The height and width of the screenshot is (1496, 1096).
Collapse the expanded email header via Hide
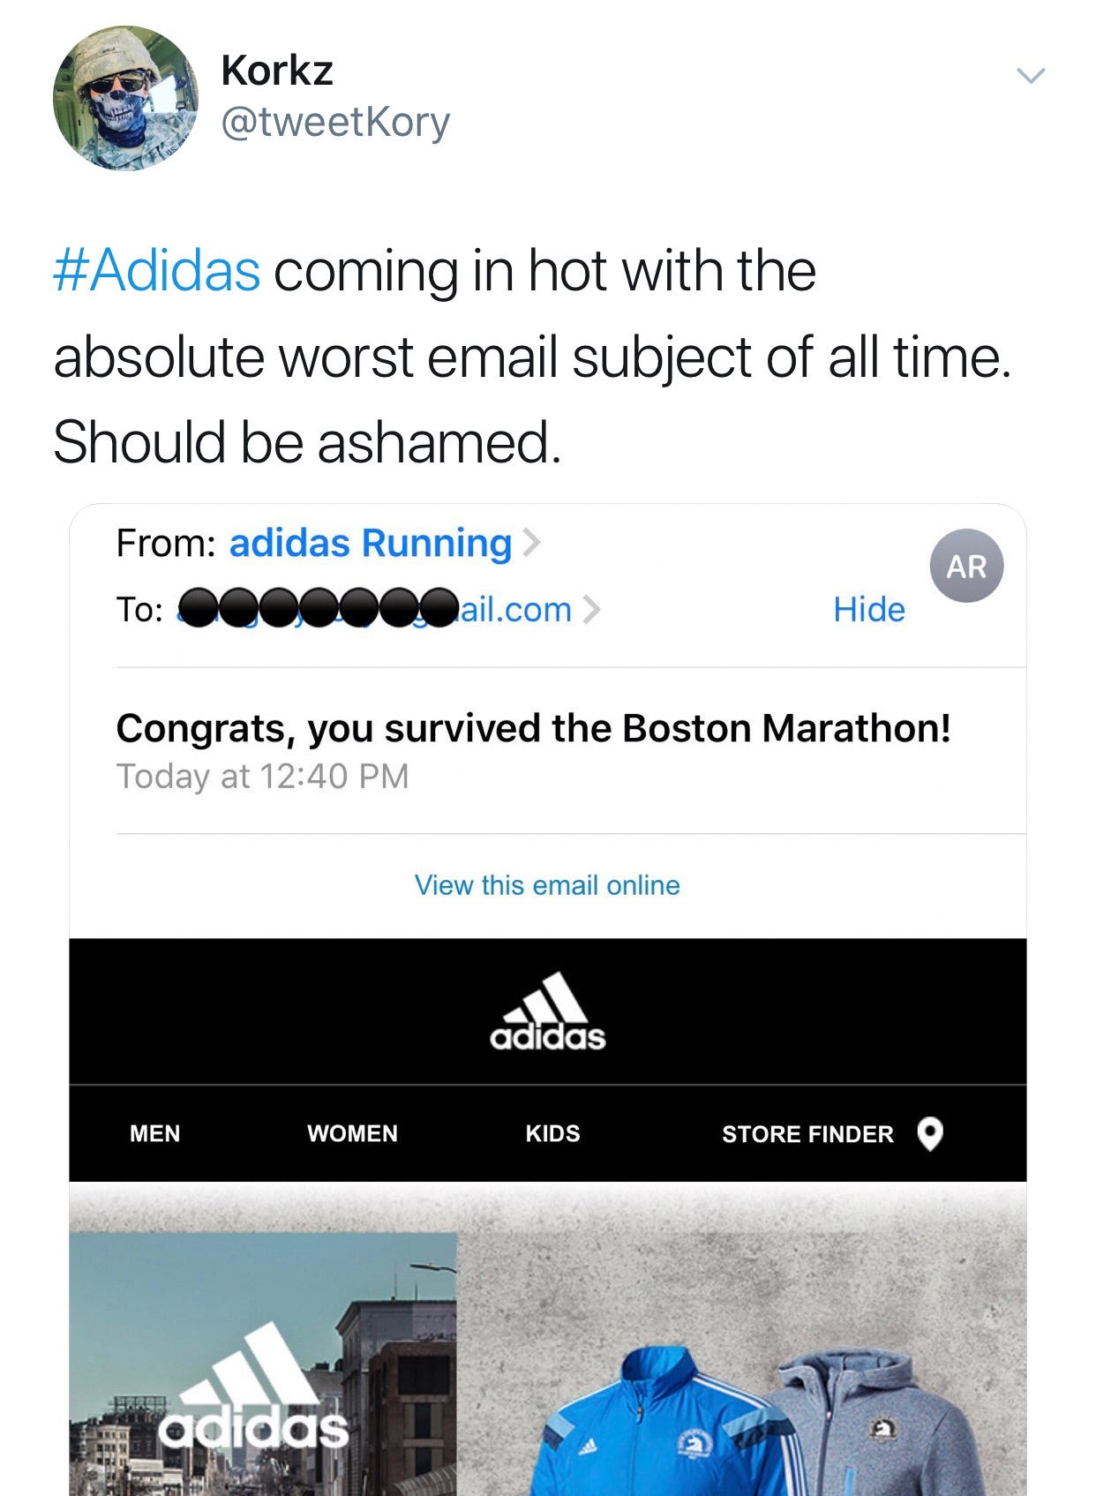pyautogui.click(x=868, y=609)
